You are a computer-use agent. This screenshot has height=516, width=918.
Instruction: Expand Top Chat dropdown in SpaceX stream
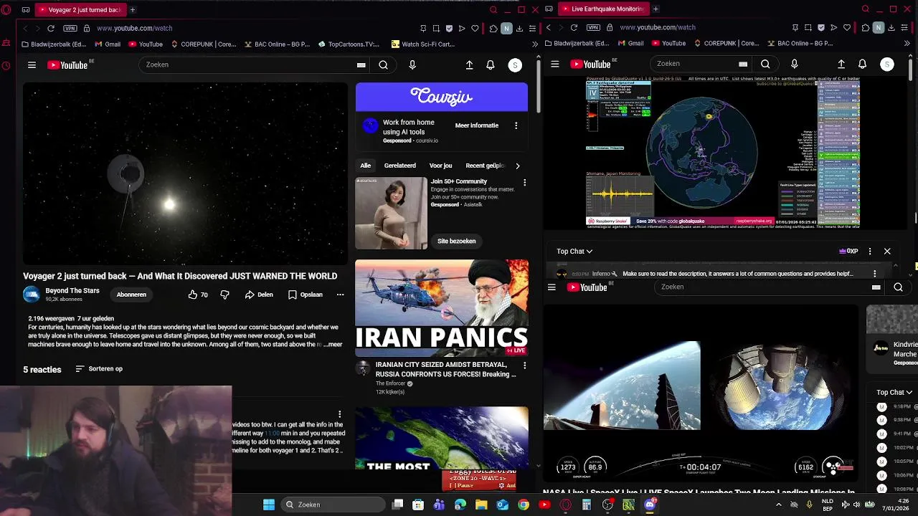(894, 393)
